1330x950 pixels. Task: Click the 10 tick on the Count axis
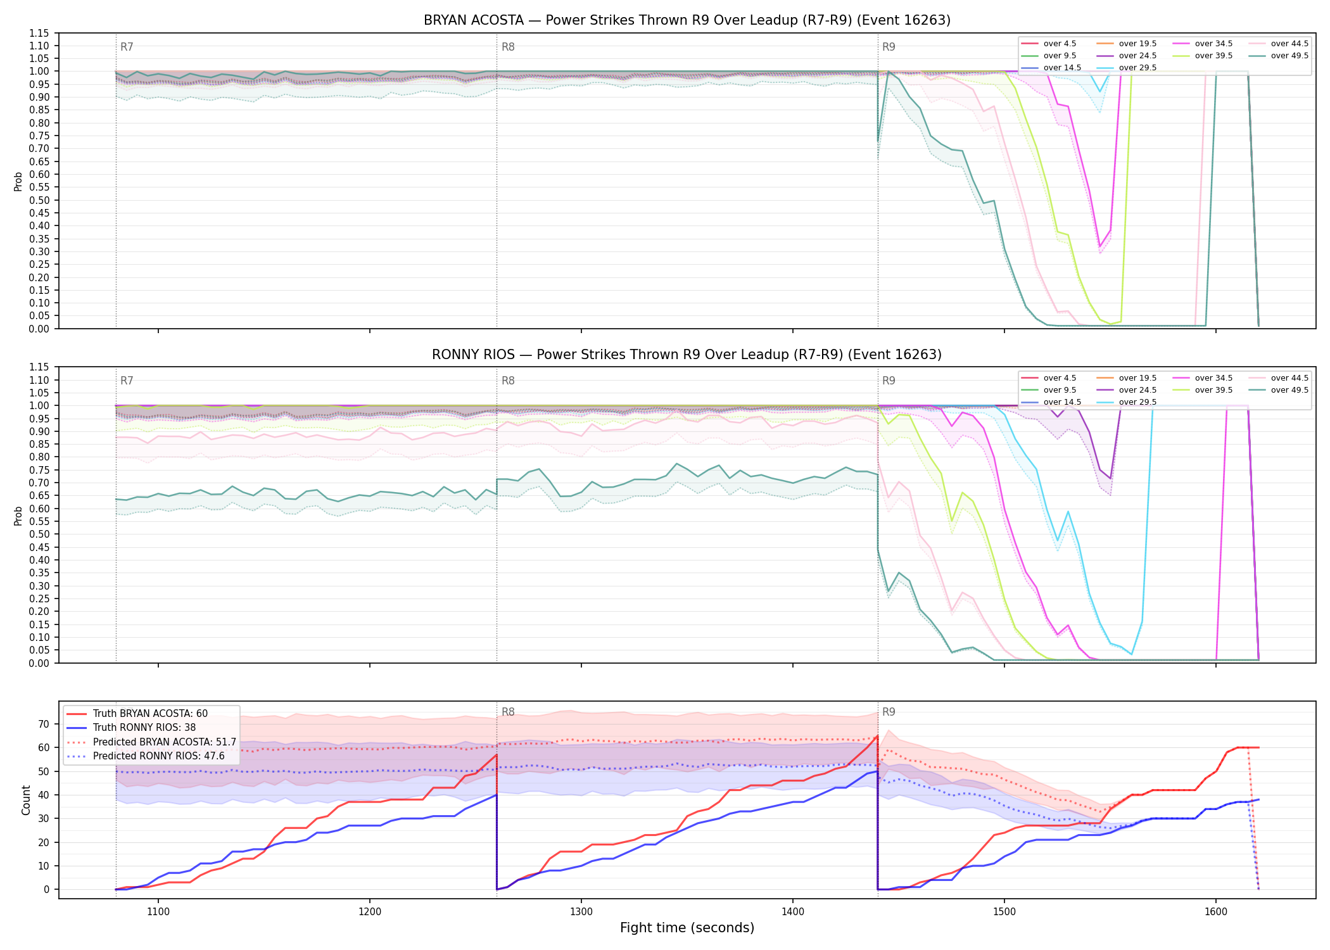click(x=44, y=866)
